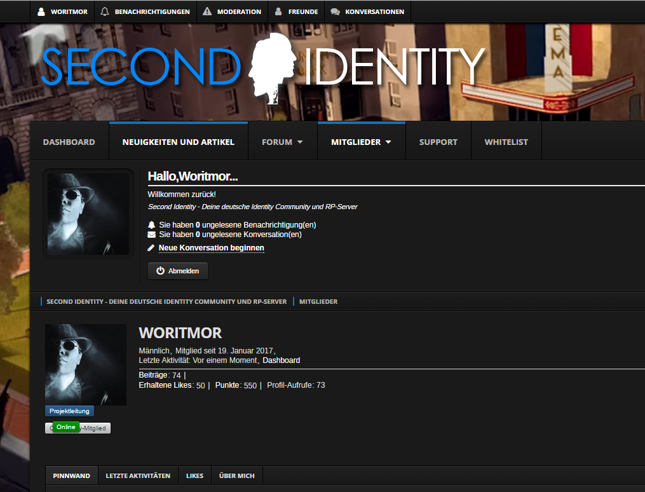The height and width of the screenshot is (492, 645).
Task: Expand the Mitglieder dropdown arrow
Action: tap(388, 142)
